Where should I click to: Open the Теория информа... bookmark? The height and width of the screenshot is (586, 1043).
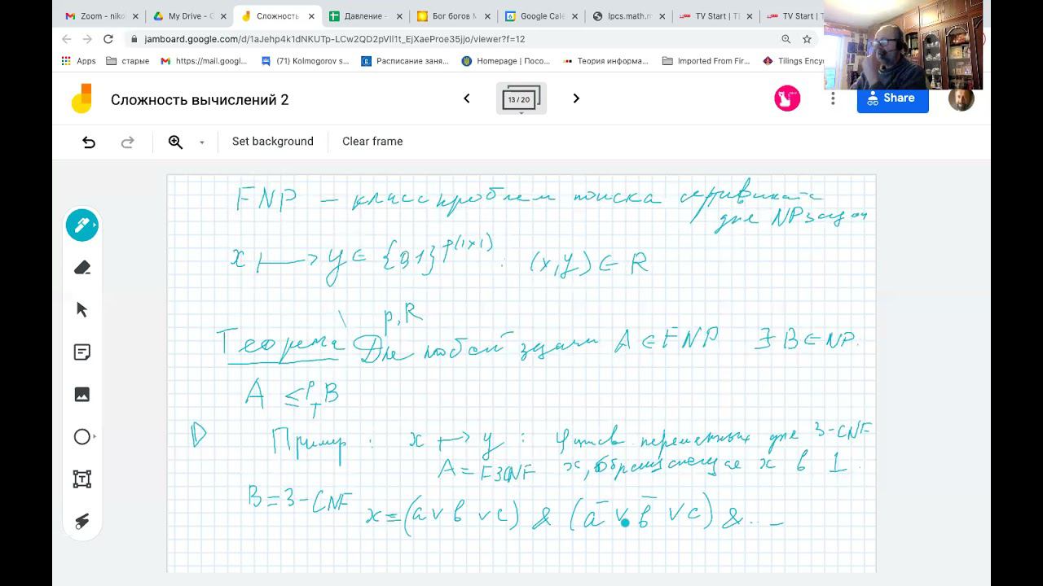tap(606, 61)
